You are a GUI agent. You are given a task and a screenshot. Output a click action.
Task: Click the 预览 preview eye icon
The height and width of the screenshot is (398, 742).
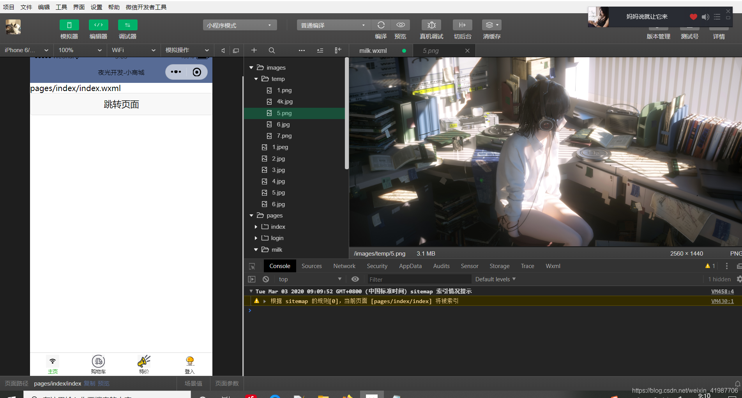pyautogui.click(x=401, y=25)
